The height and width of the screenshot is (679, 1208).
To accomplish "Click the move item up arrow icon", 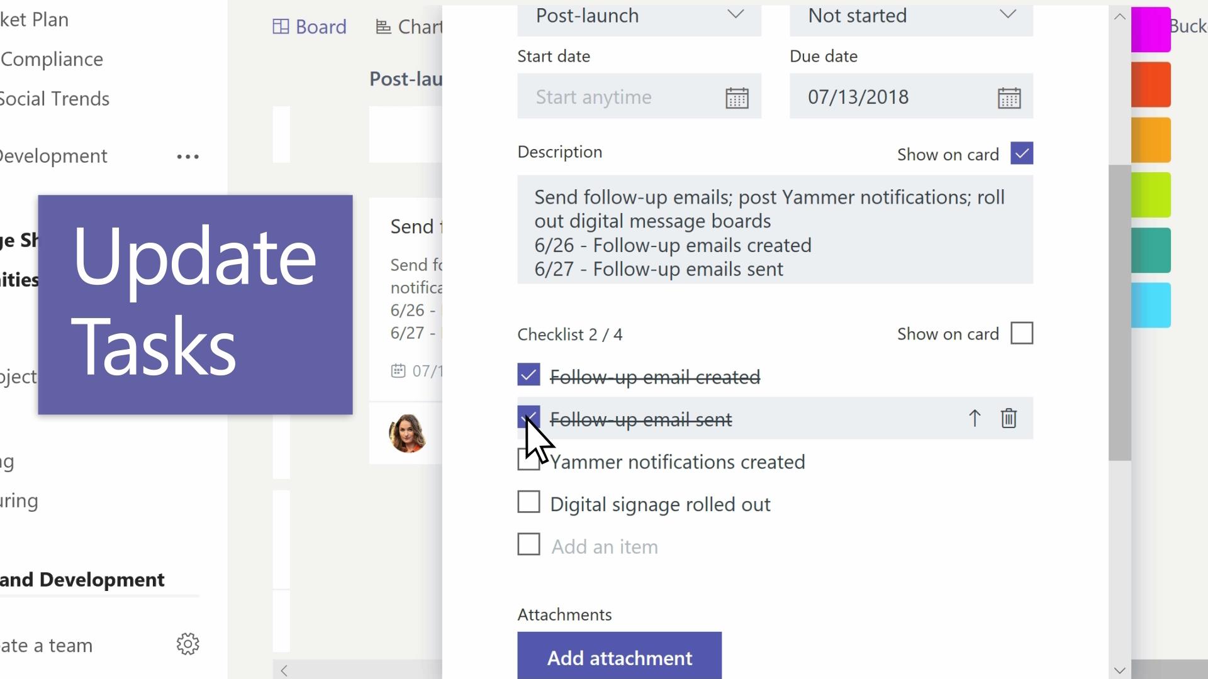I will (973, 418).
